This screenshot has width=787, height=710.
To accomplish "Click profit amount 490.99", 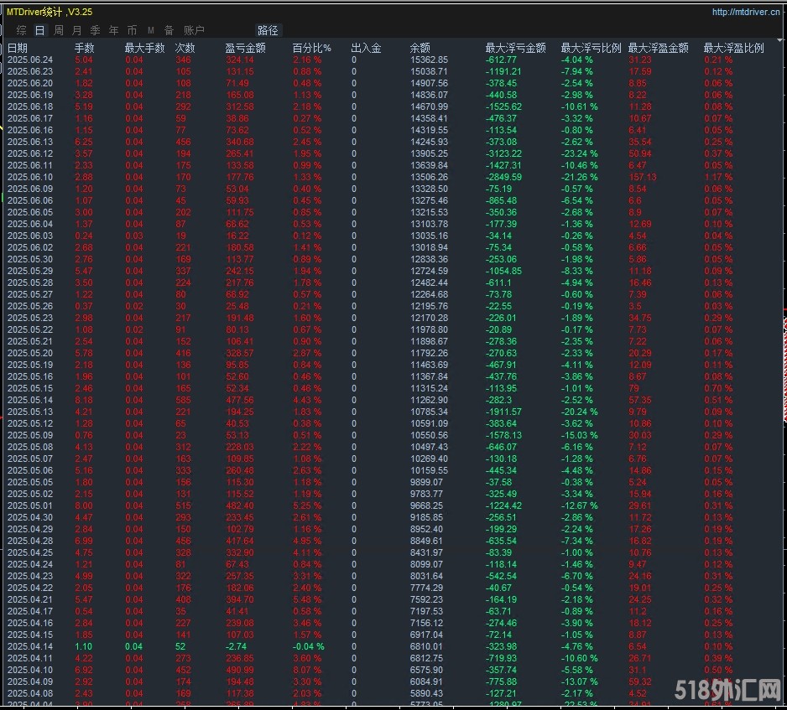I will [240, 670].
